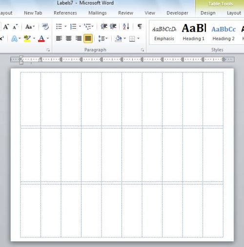This screenshot has height=247, width=244.
Task: Click the Decrease Indent icon
Action: click(x=104, y=26)
